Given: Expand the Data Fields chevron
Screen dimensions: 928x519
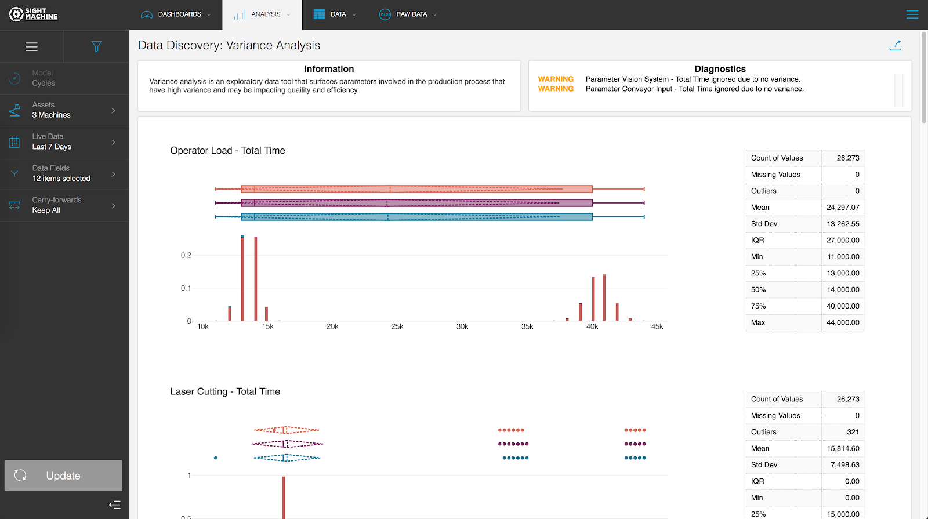Looking at the screenshot, I should pyautogui.click(x=114, y=174).
